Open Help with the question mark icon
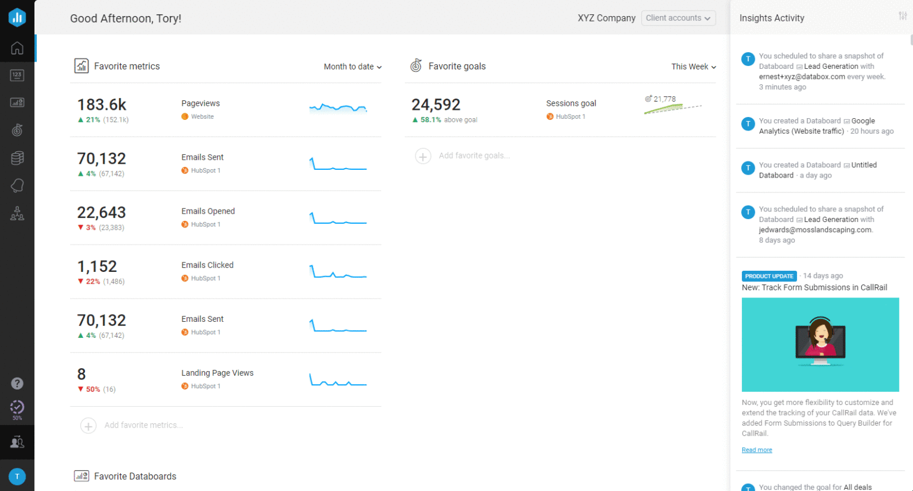 (x=17, y=383)
